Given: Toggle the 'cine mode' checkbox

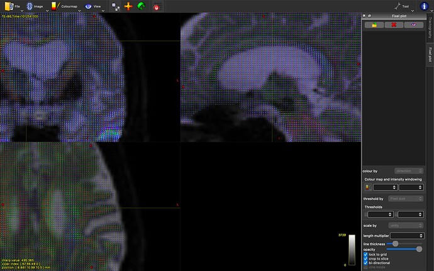Looking at the screenshot, I should [365, 267].
